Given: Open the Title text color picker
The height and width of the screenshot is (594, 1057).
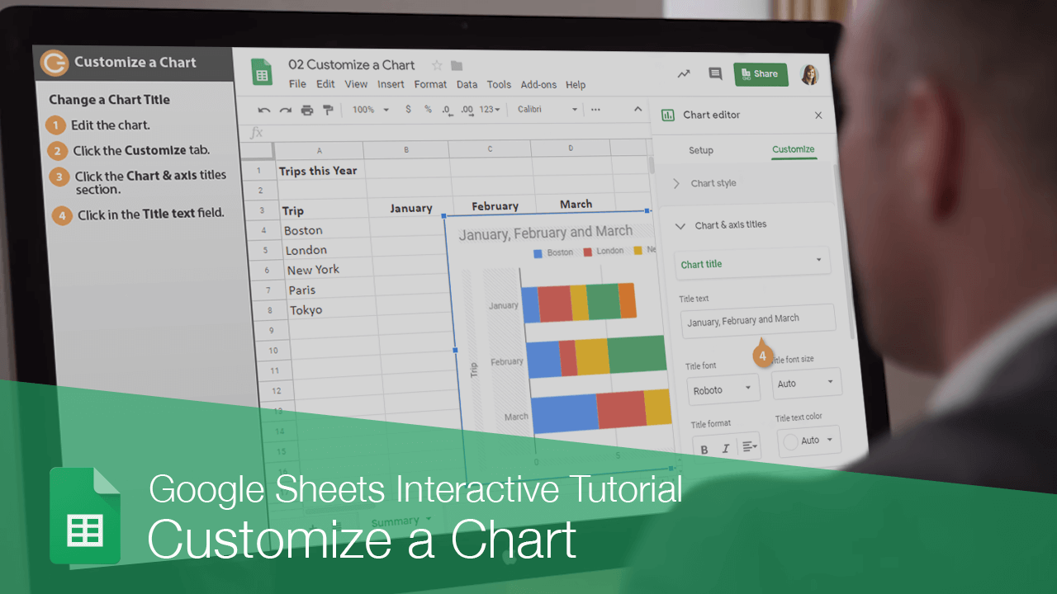Looking at the screenshot, I should click(808, 441).
